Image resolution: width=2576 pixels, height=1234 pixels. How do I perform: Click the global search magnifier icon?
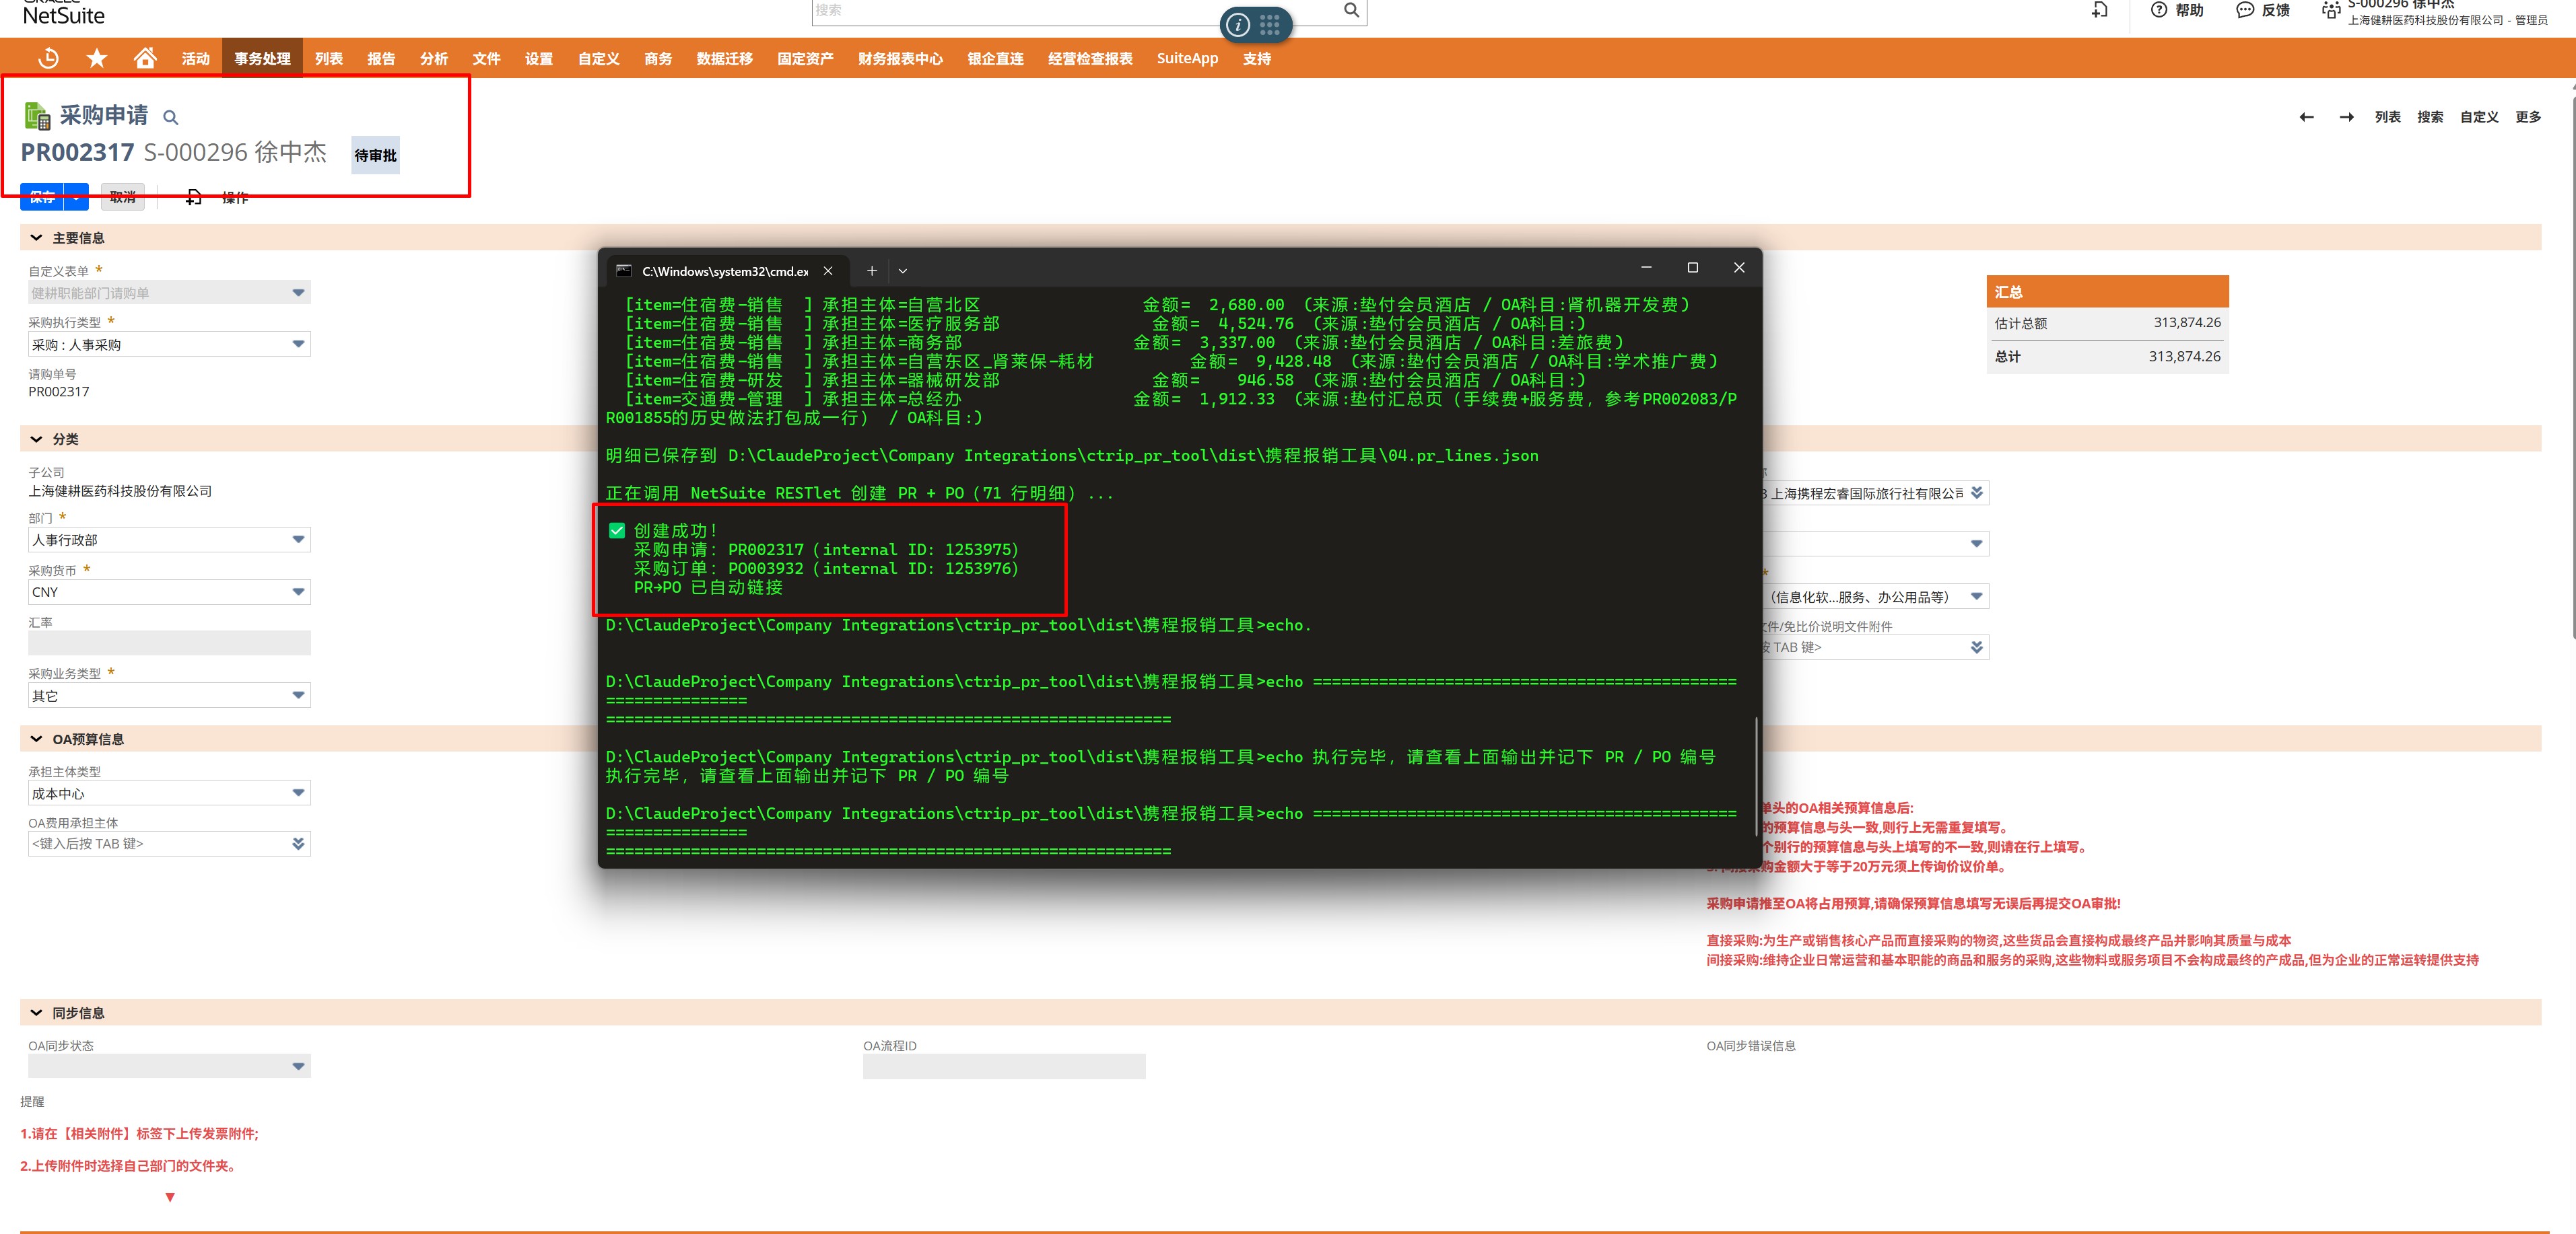[x=1351, y=10]
